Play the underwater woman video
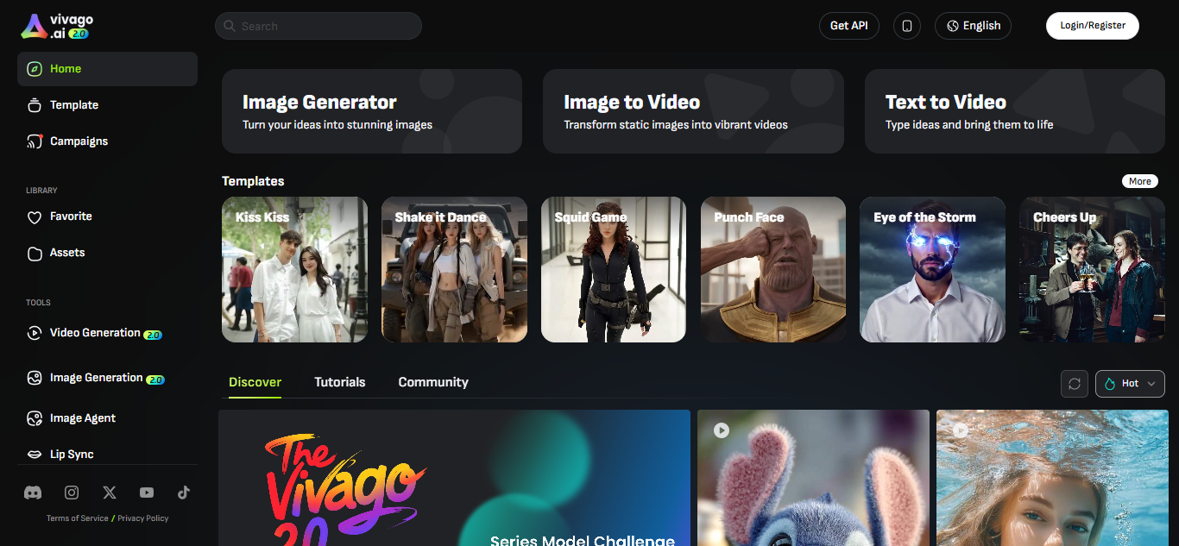This screenshot has width=1179, height=546. (x=1056, y=478)
